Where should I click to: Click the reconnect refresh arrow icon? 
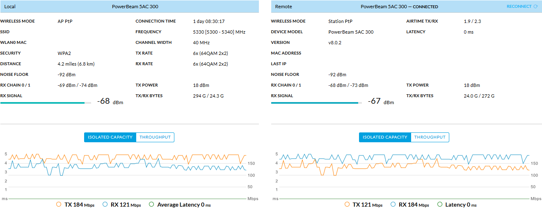535,7
